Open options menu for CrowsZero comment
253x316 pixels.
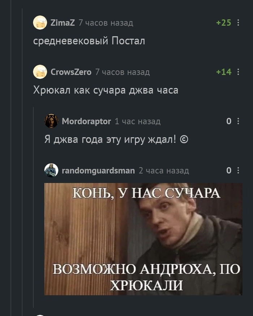pyautogui.click(x=238, y=72)
